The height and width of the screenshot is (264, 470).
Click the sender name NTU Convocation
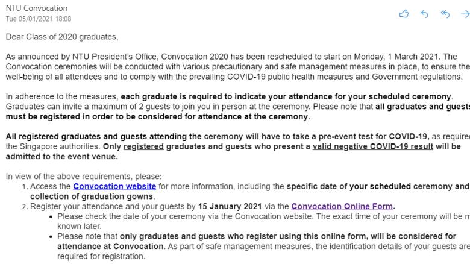pos(37,8)
